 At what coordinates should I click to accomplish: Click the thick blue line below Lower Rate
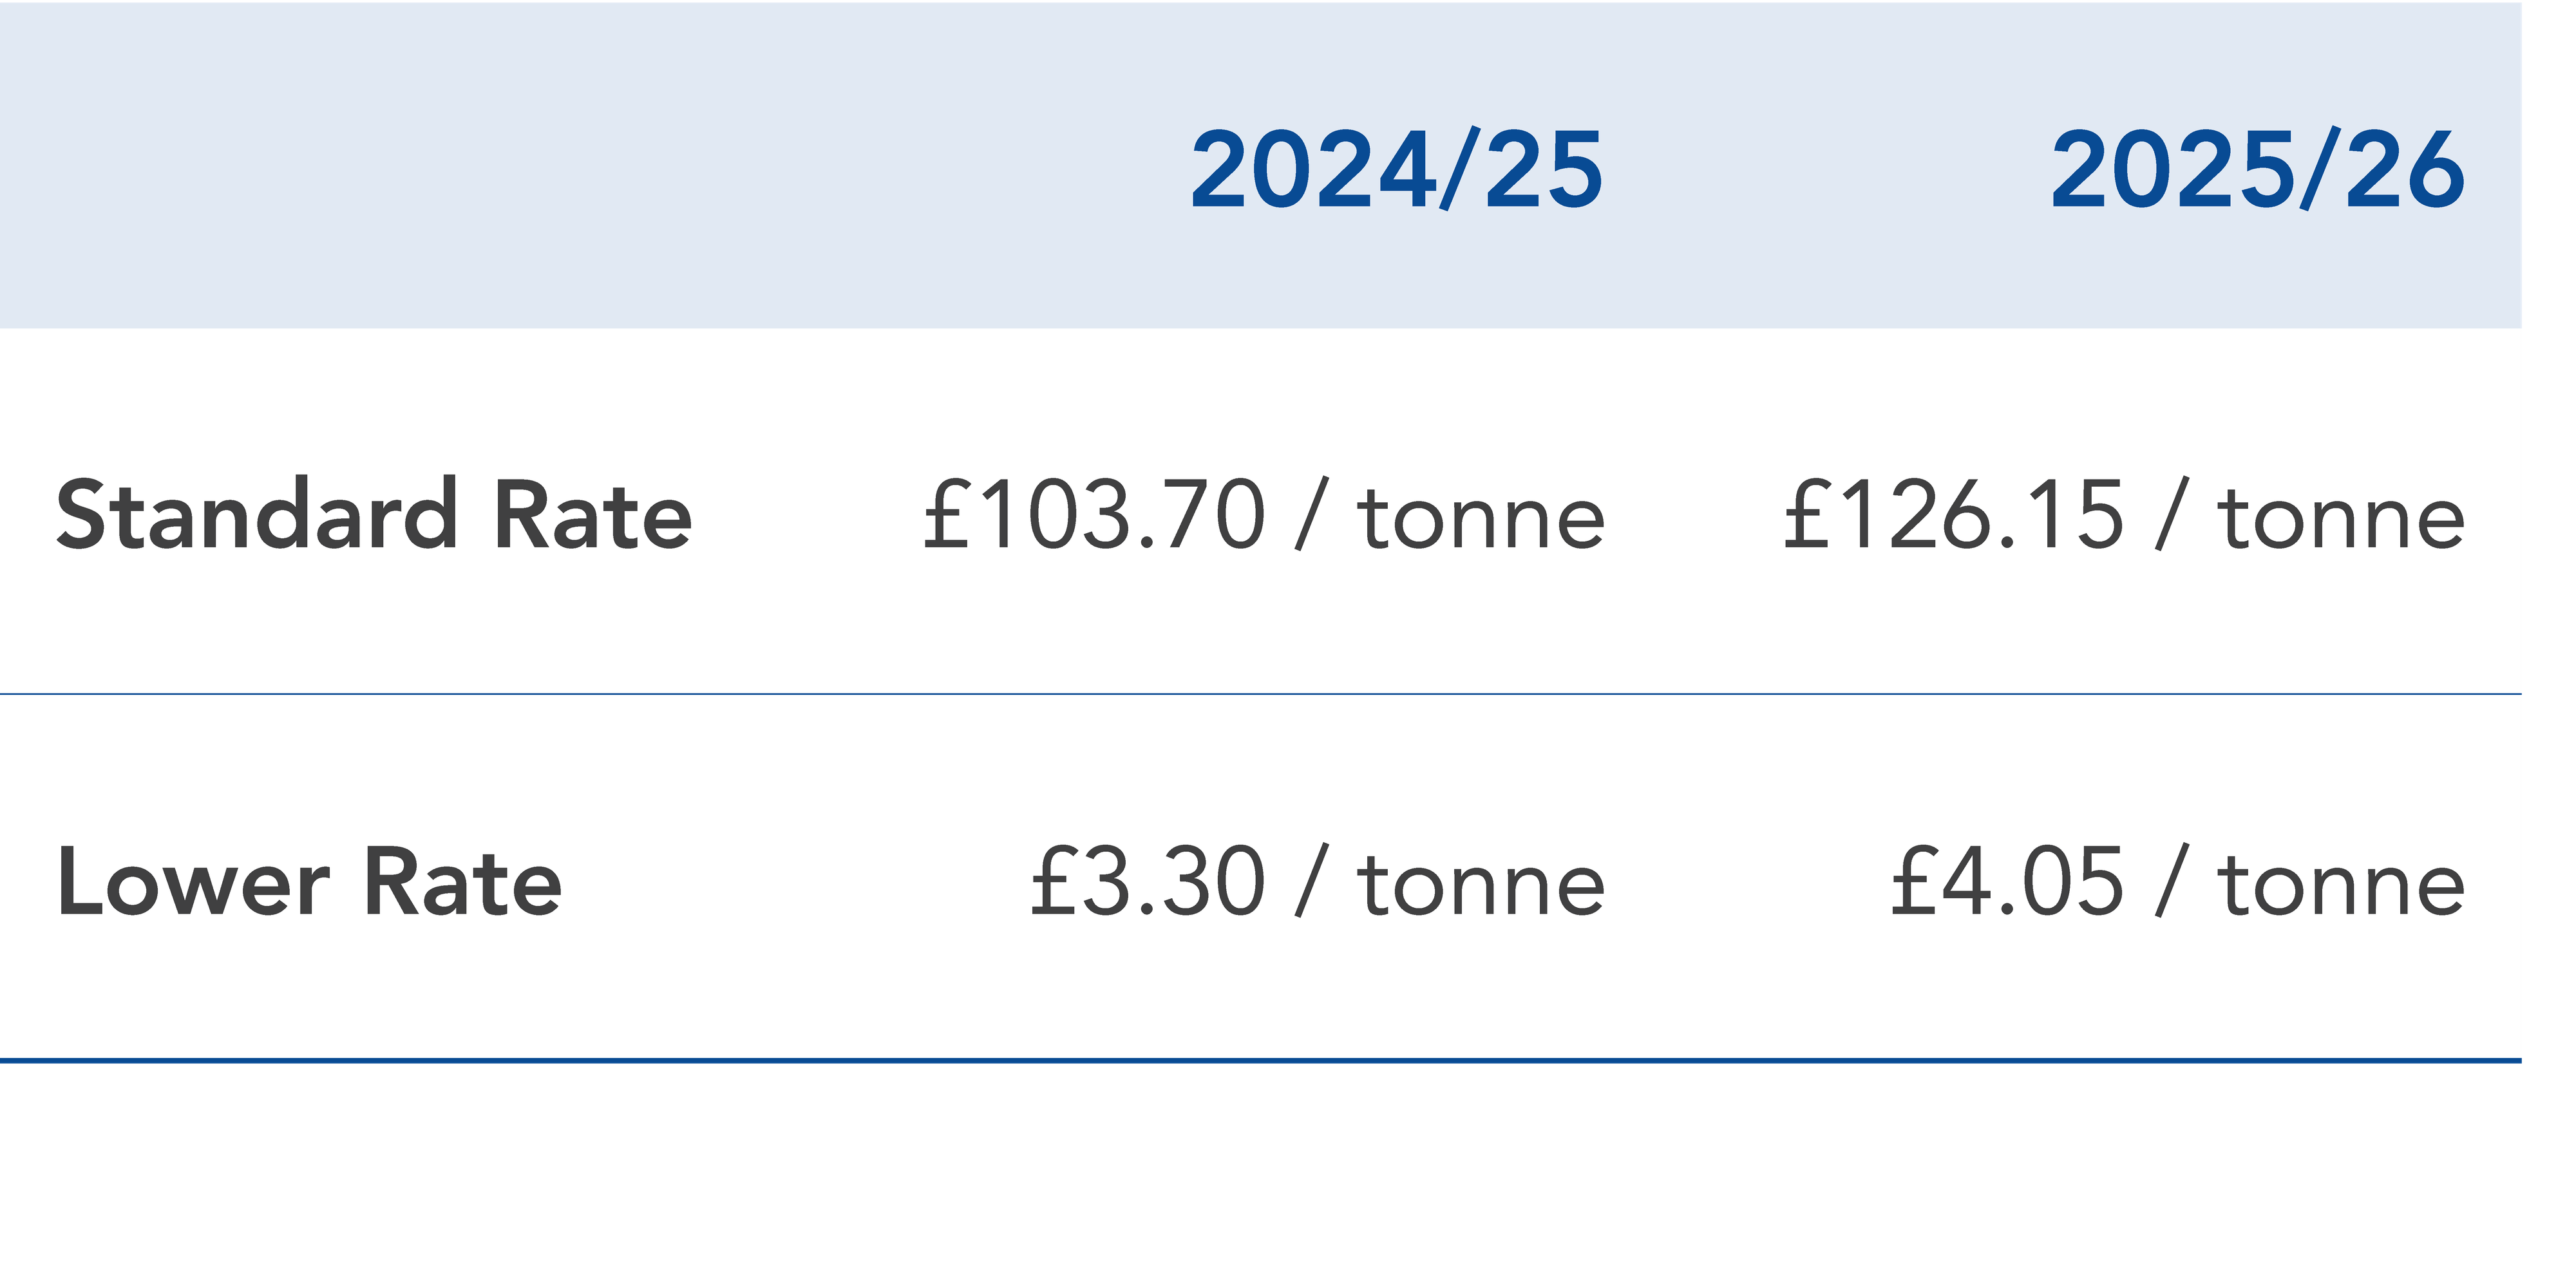1260,1060
